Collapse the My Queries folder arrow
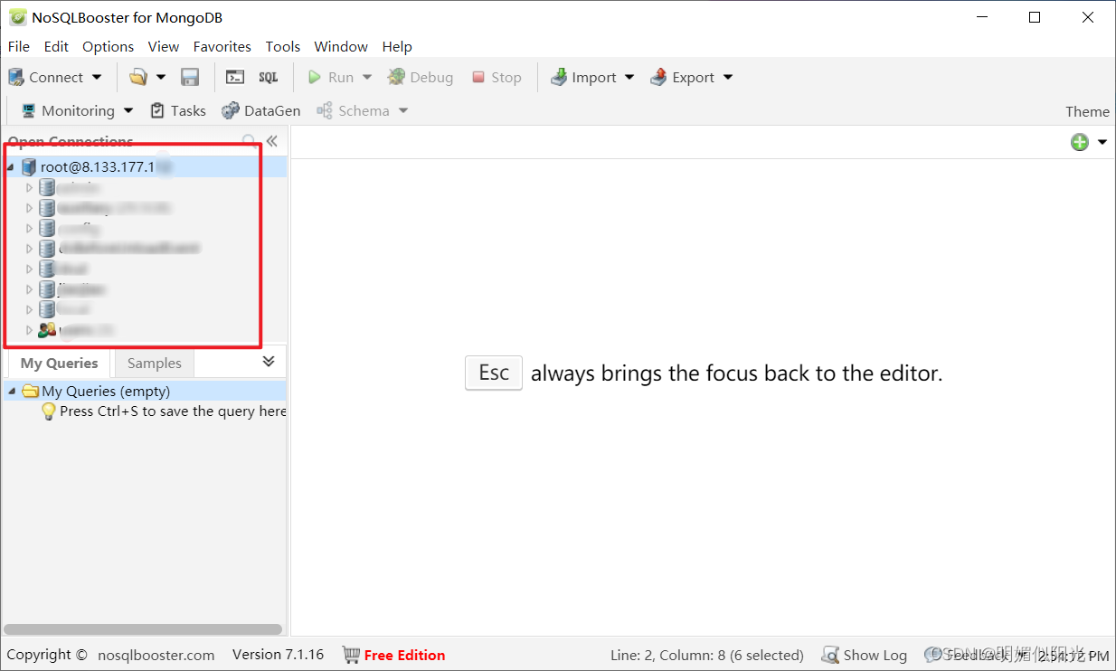The image size is (1116, 671). 11,391
